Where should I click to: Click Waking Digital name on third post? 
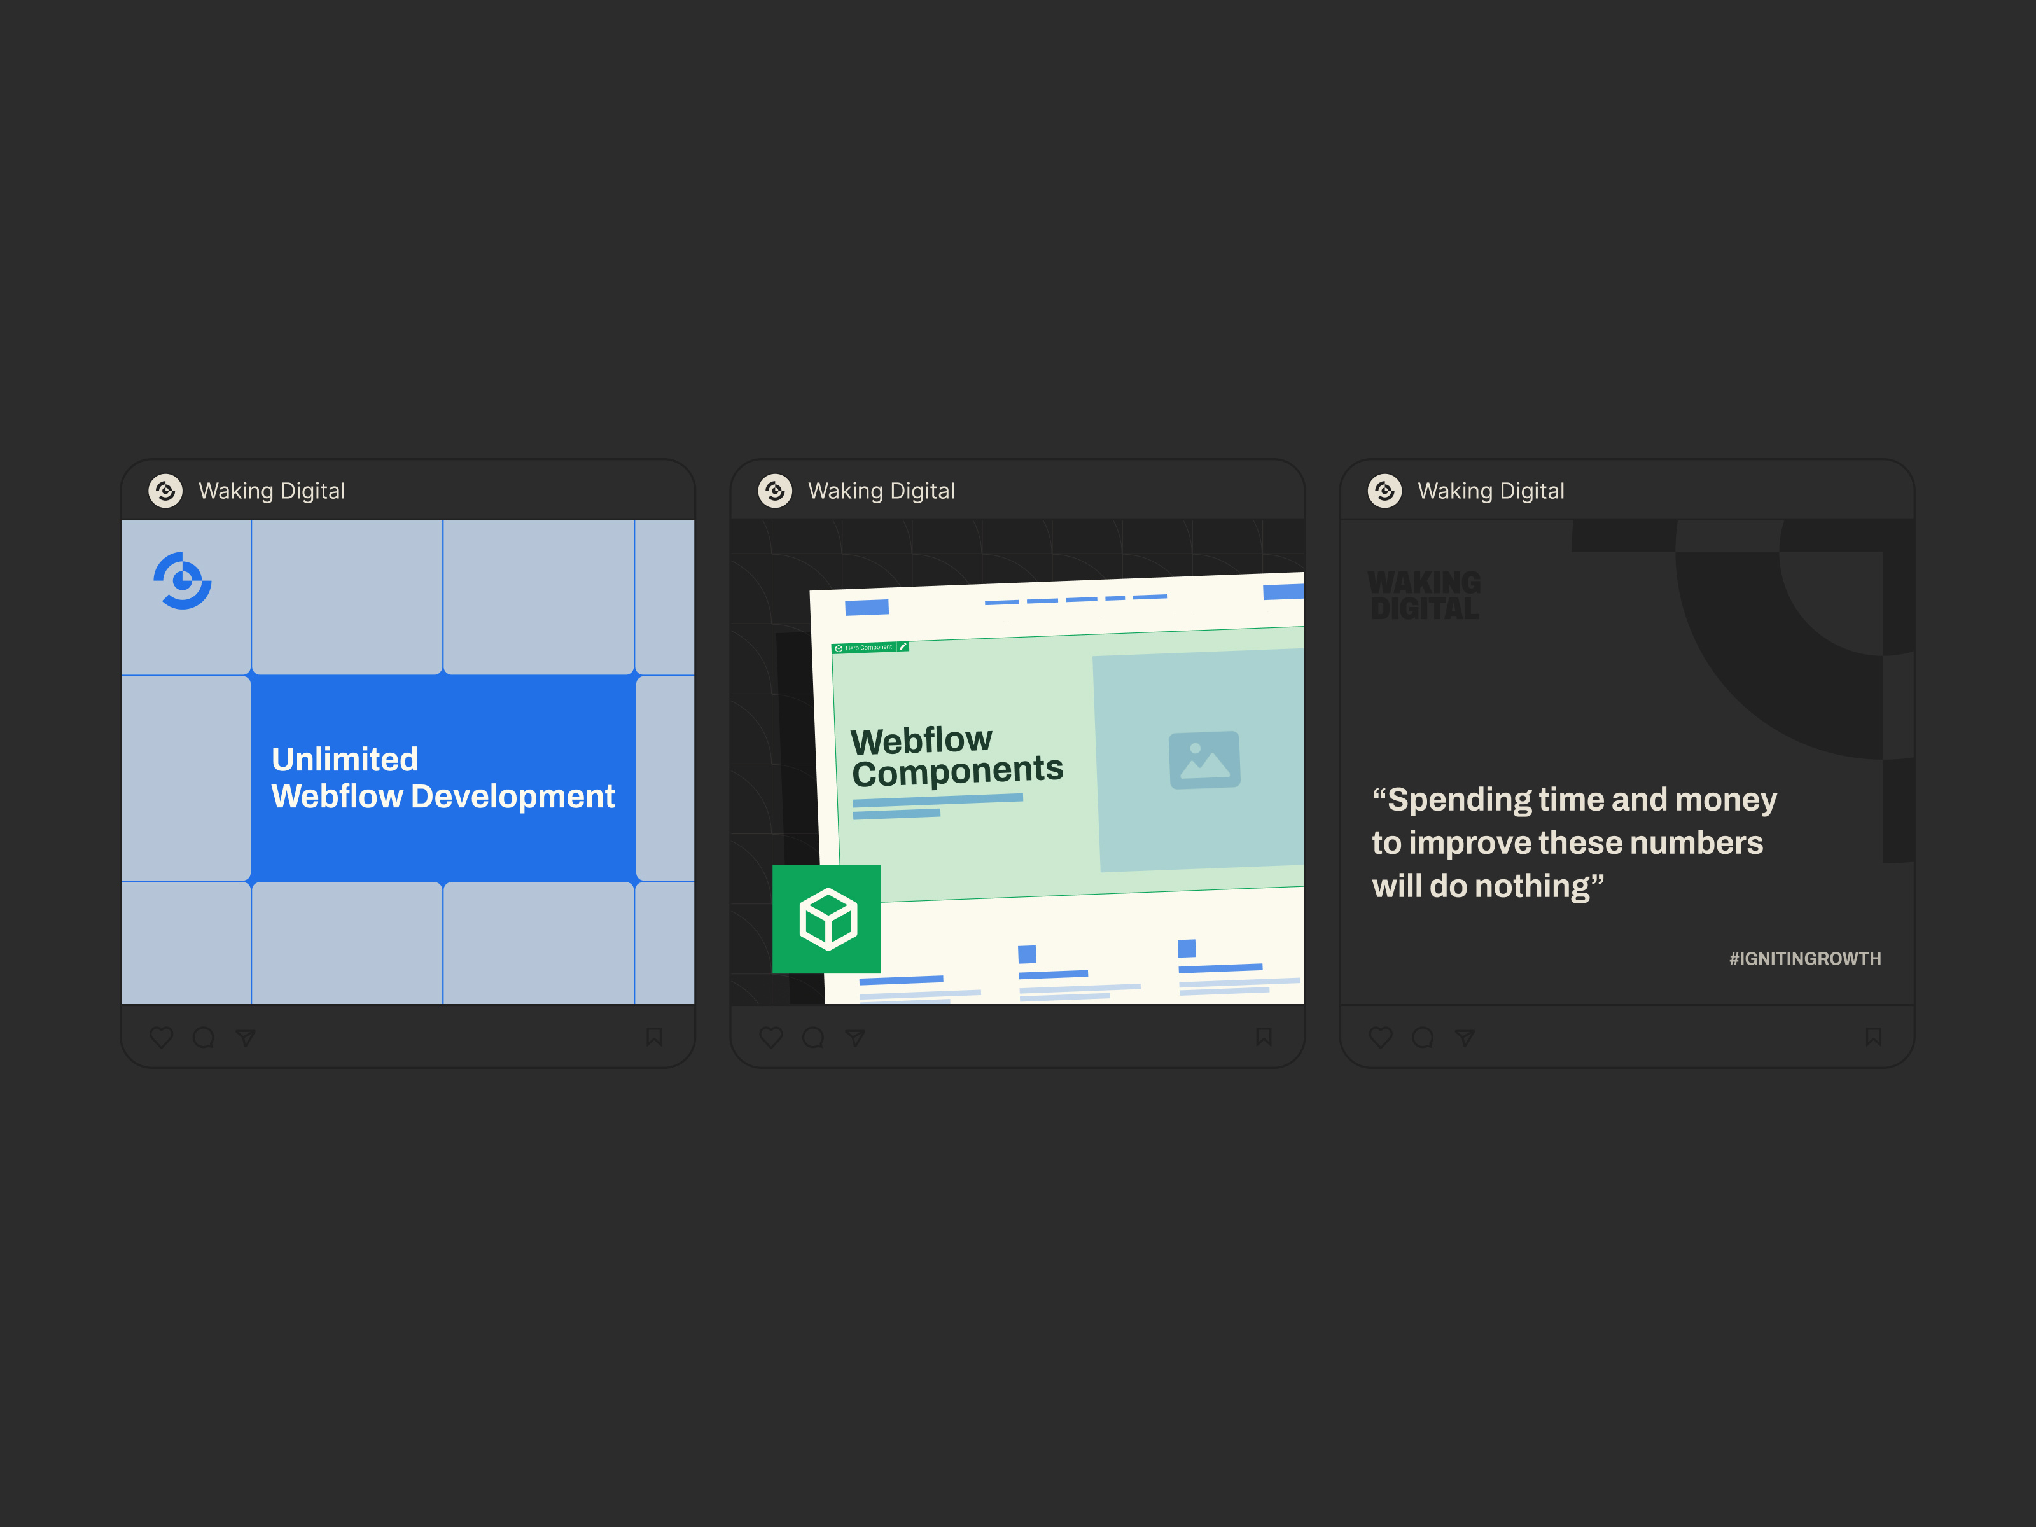pyautogui.click(x=1490, y=491)
